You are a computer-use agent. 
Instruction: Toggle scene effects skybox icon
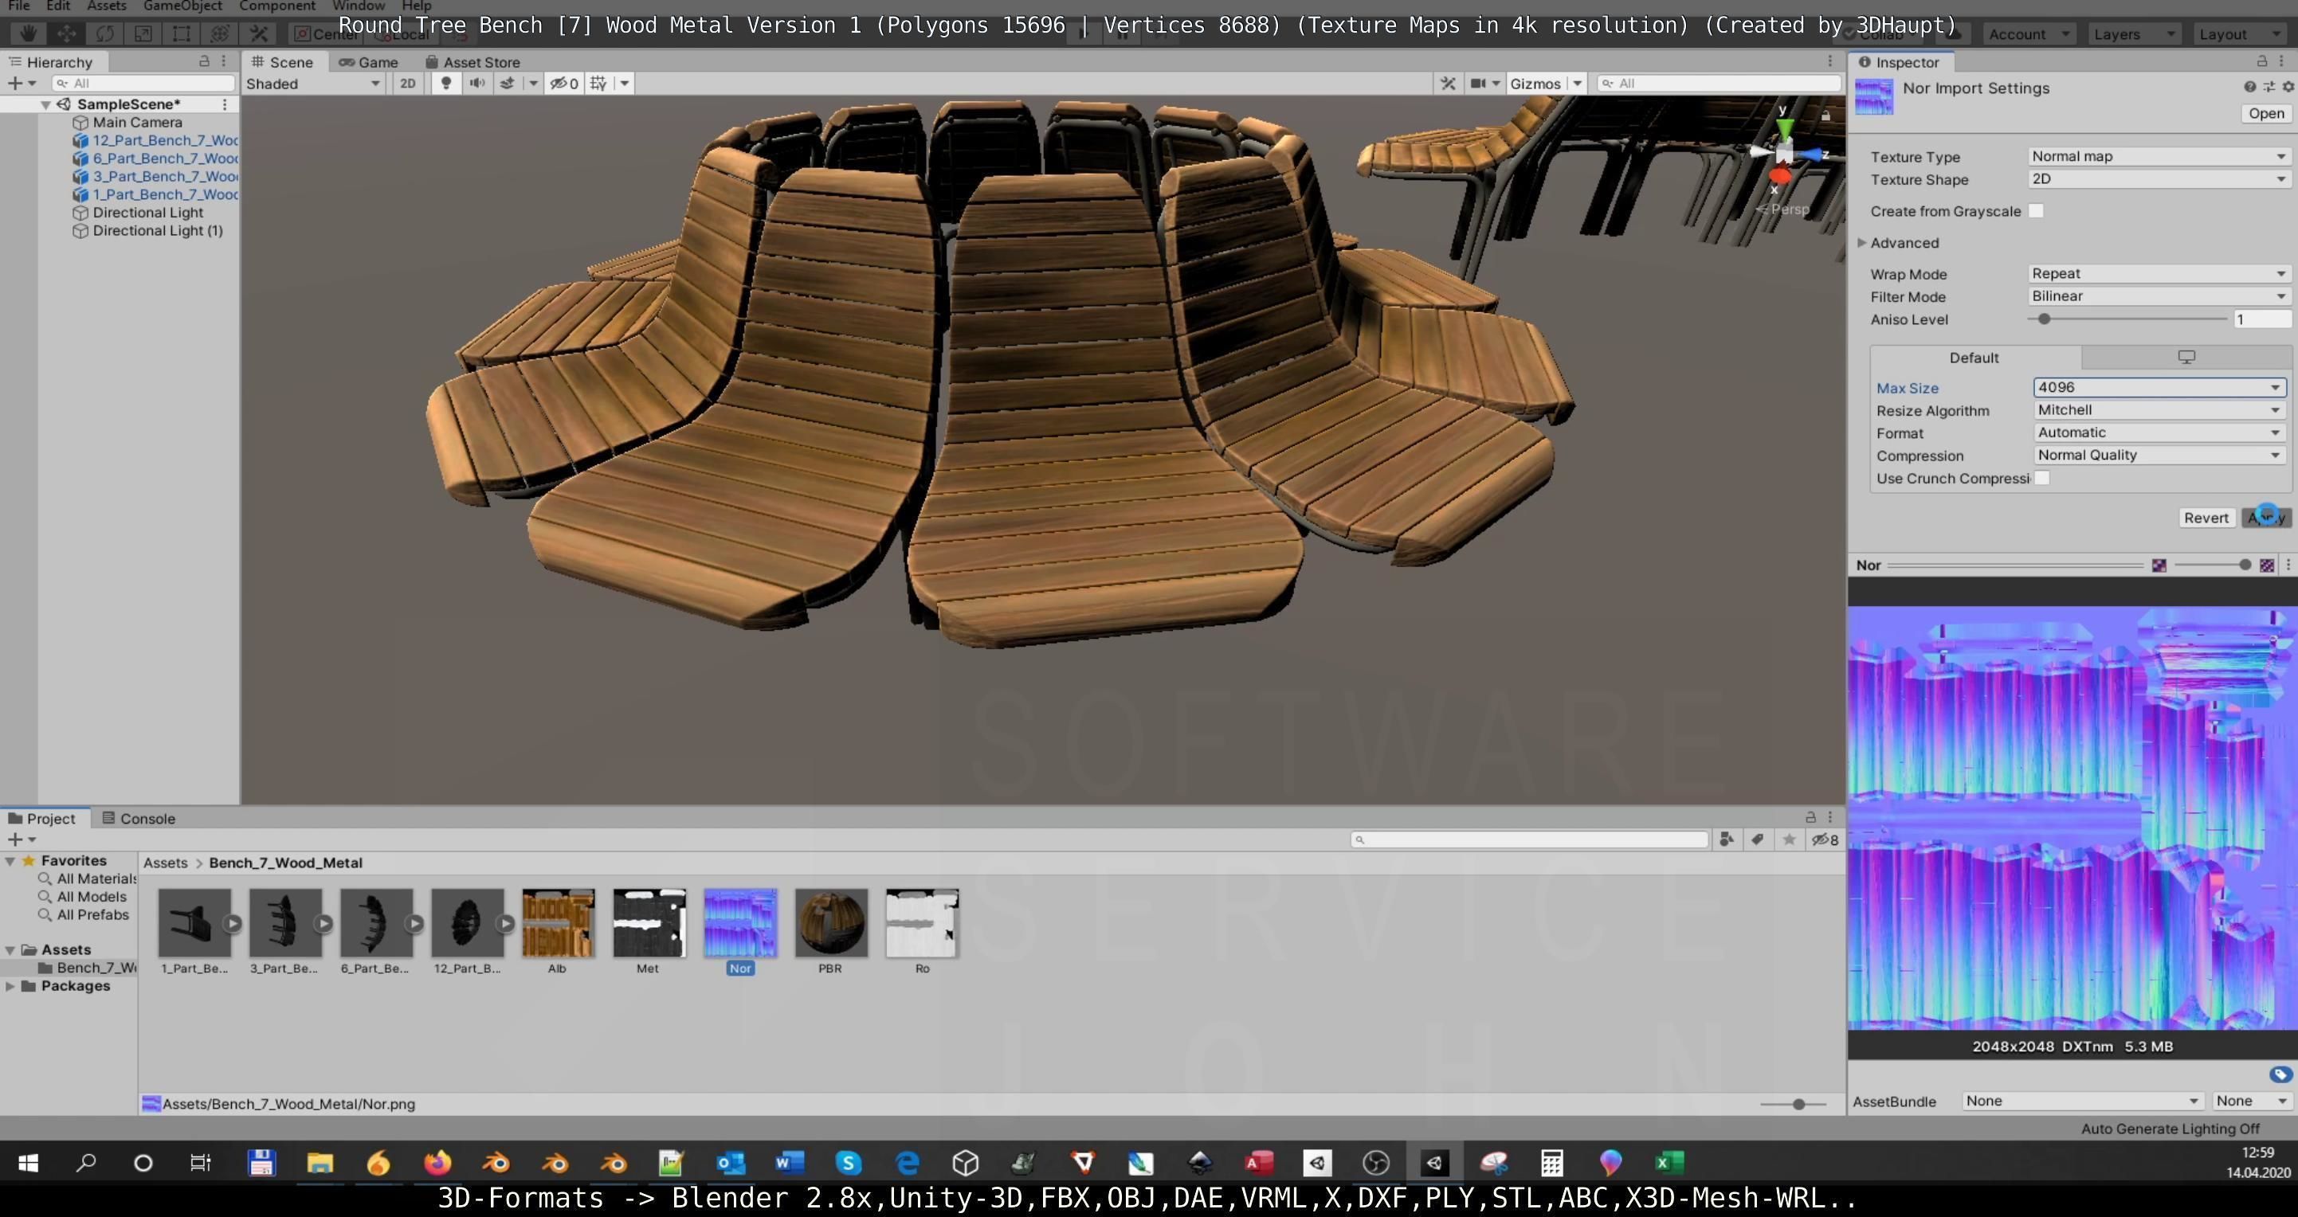(x=507, y=83)
